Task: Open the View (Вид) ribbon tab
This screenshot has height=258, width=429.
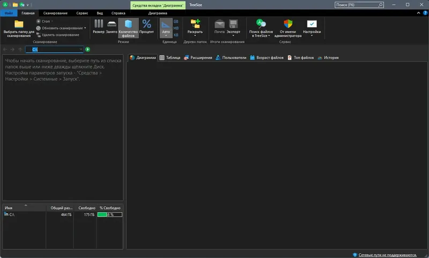Action: [x=100, y=13]
